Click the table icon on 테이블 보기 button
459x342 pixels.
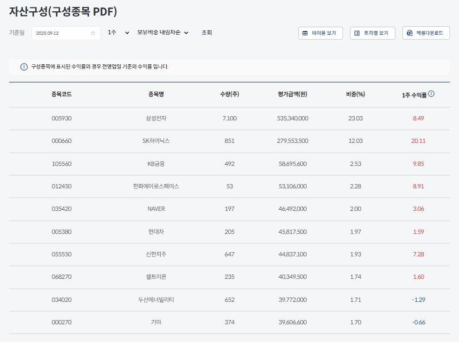305,33
